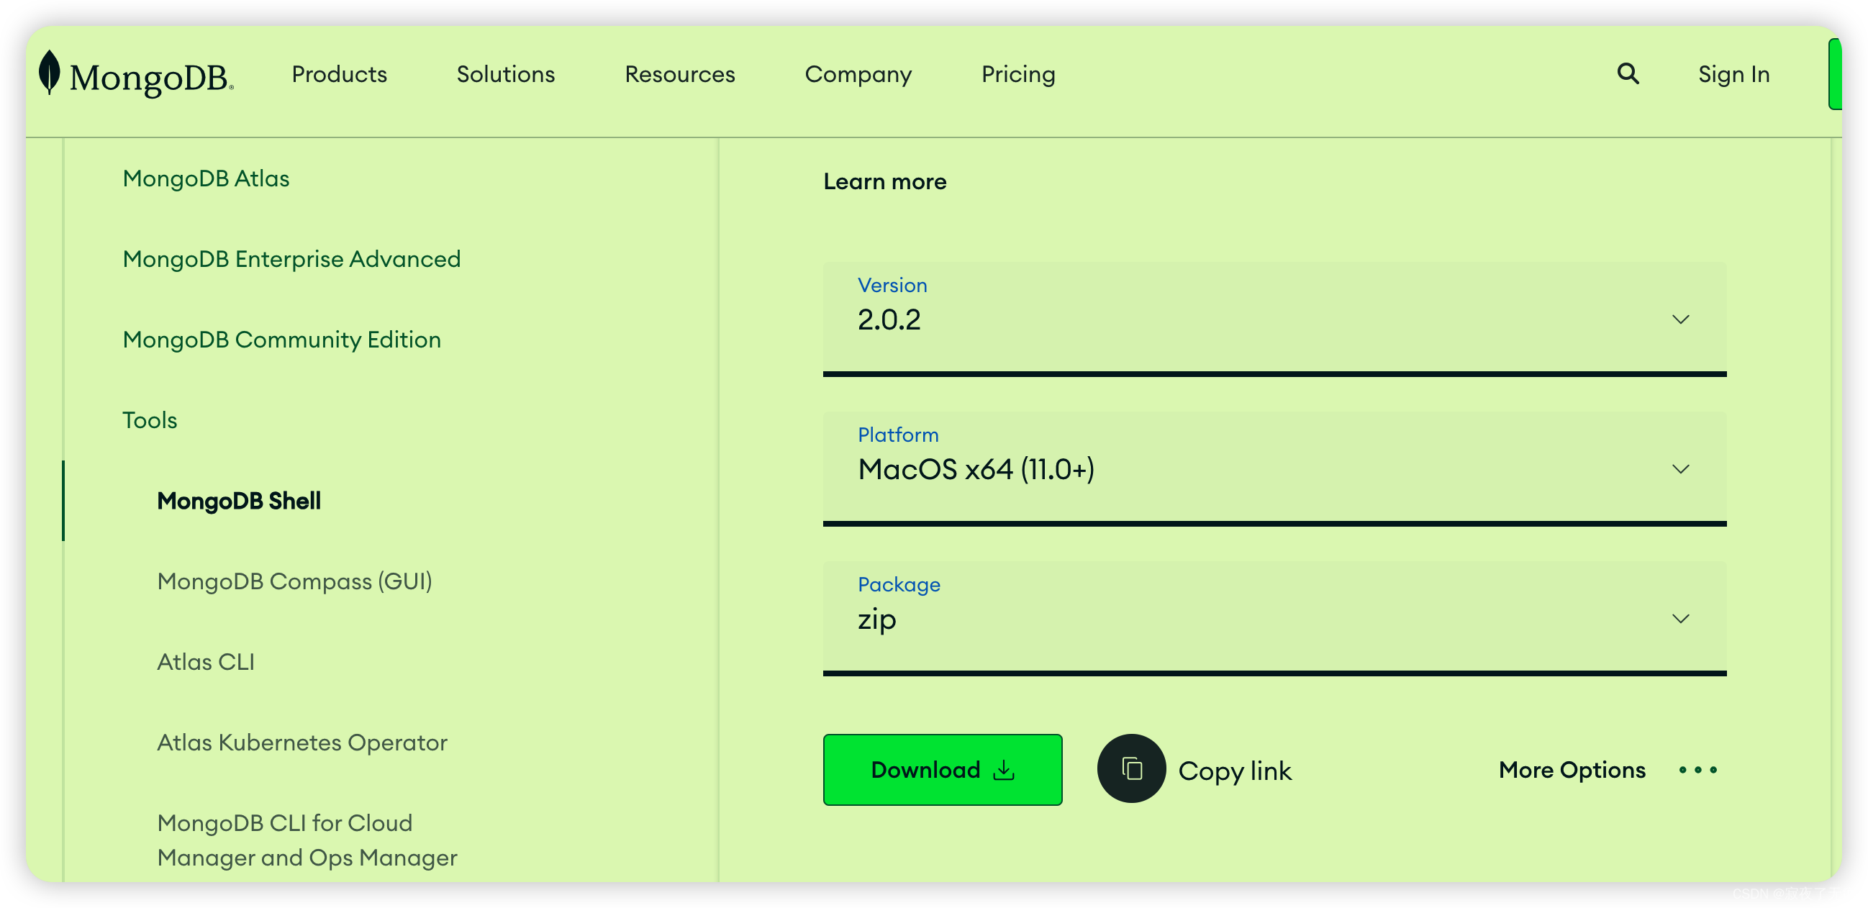
Task: Go to the Pricing page
Action: 1018,74
